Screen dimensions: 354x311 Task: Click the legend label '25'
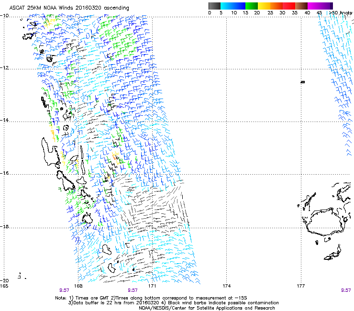pyautogui.click(x=270, y=13)
